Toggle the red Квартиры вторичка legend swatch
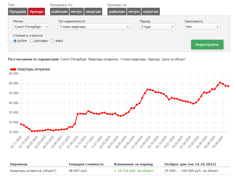 13,69
